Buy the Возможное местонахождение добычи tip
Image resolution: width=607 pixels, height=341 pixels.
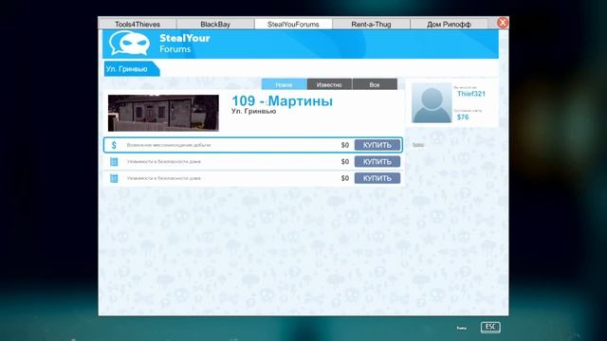[x=377, y=145]
